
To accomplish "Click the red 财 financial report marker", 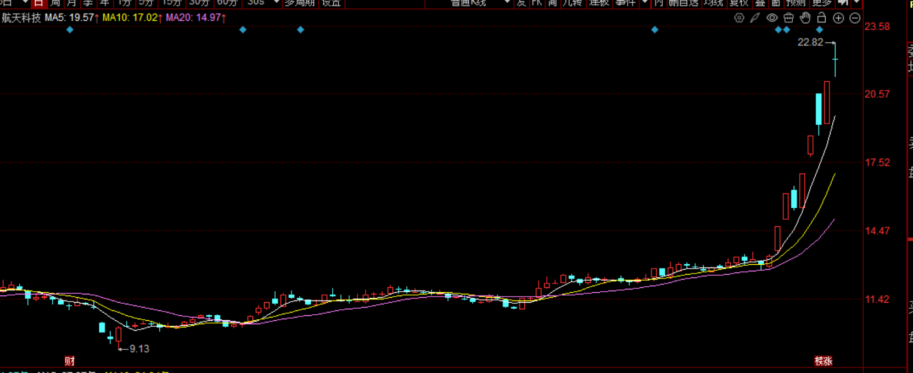I will [x=70, y=361].
